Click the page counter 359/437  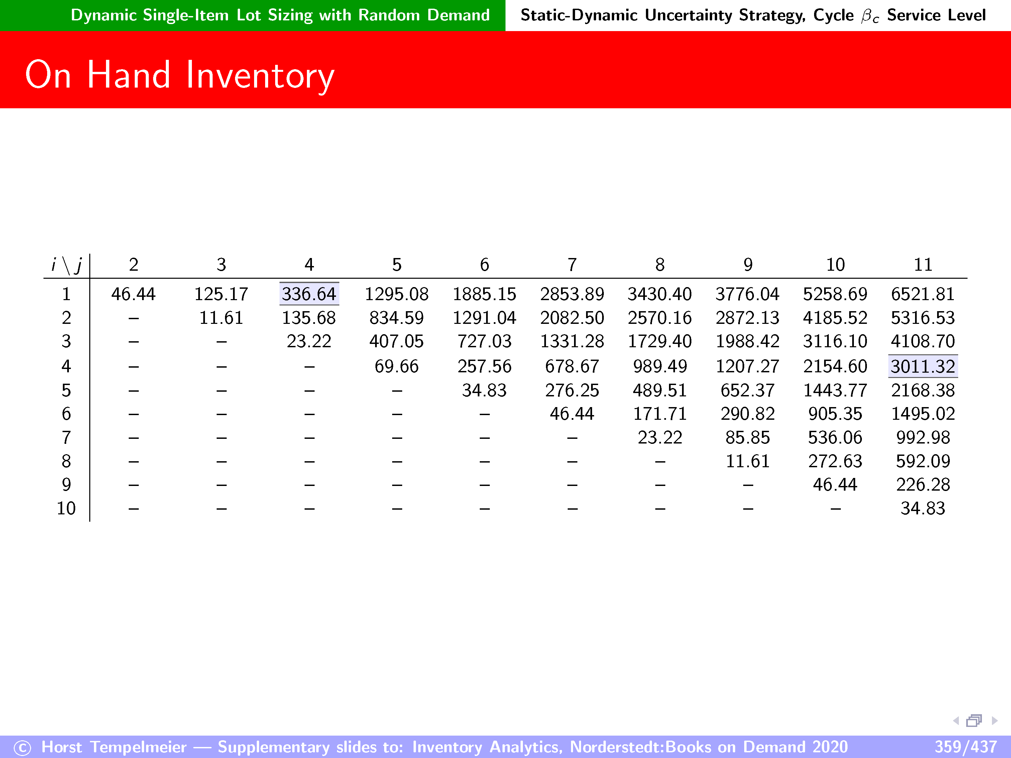click(965, 747)
